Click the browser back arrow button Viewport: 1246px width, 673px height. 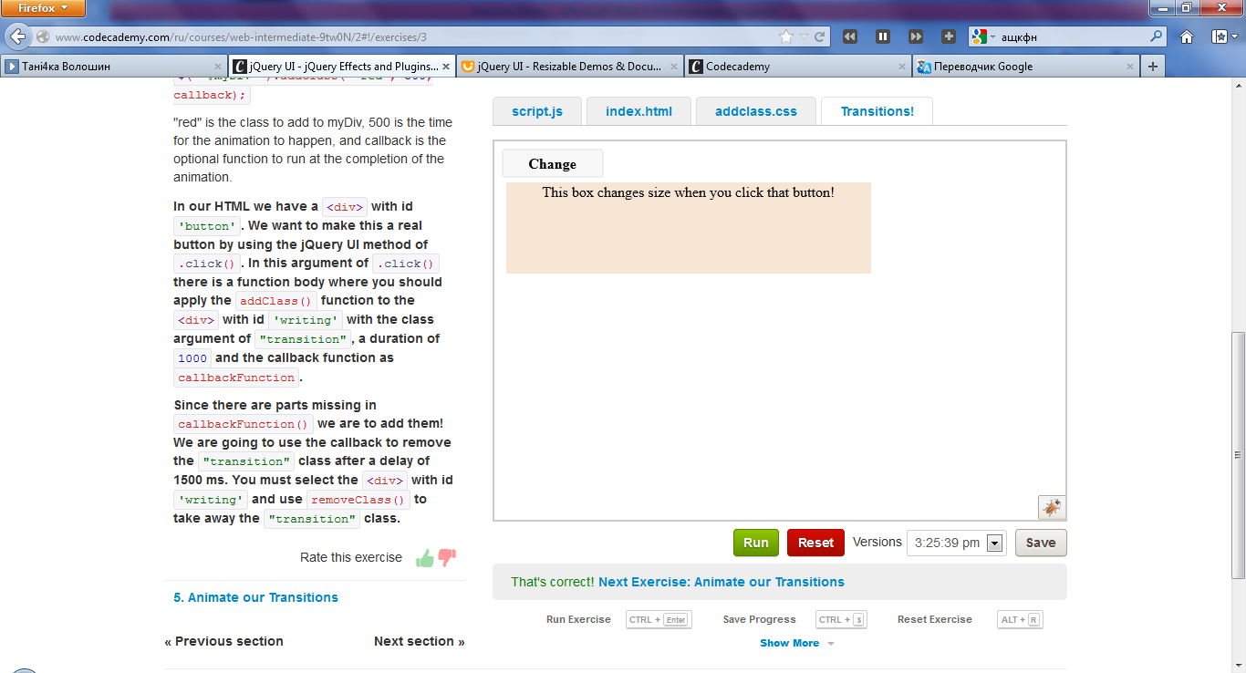tap(17, 37)
